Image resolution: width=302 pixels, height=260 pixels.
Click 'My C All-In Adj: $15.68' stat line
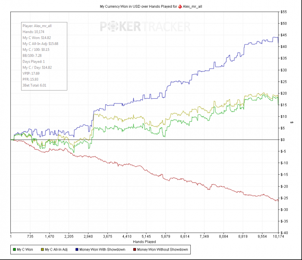[x=40, y=44]
